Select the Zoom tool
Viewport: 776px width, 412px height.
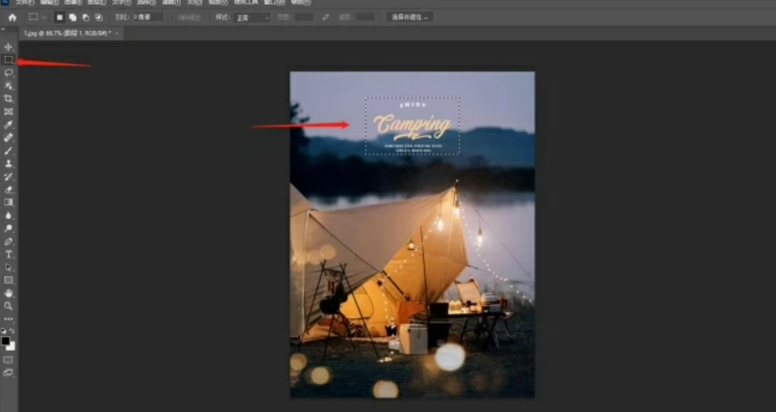tap(9, 306)
